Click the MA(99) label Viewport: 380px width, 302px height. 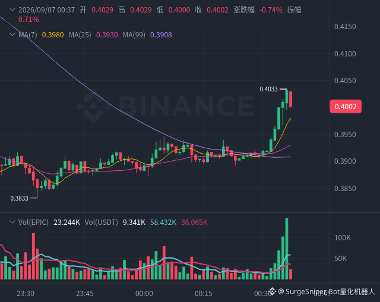(134, 35)
